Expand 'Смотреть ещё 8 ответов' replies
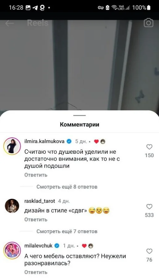The height and width of the screenshot is (279, 159). coord(67,187)
